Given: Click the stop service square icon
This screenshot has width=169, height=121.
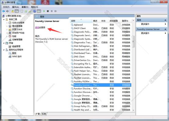Looking at the screenshot, I should (x=48, y=11).
